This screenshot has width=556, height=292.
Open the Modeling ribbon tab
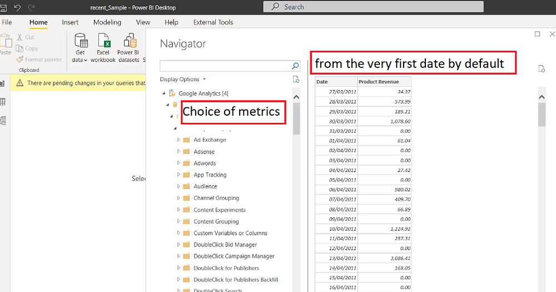click(107, 22)
